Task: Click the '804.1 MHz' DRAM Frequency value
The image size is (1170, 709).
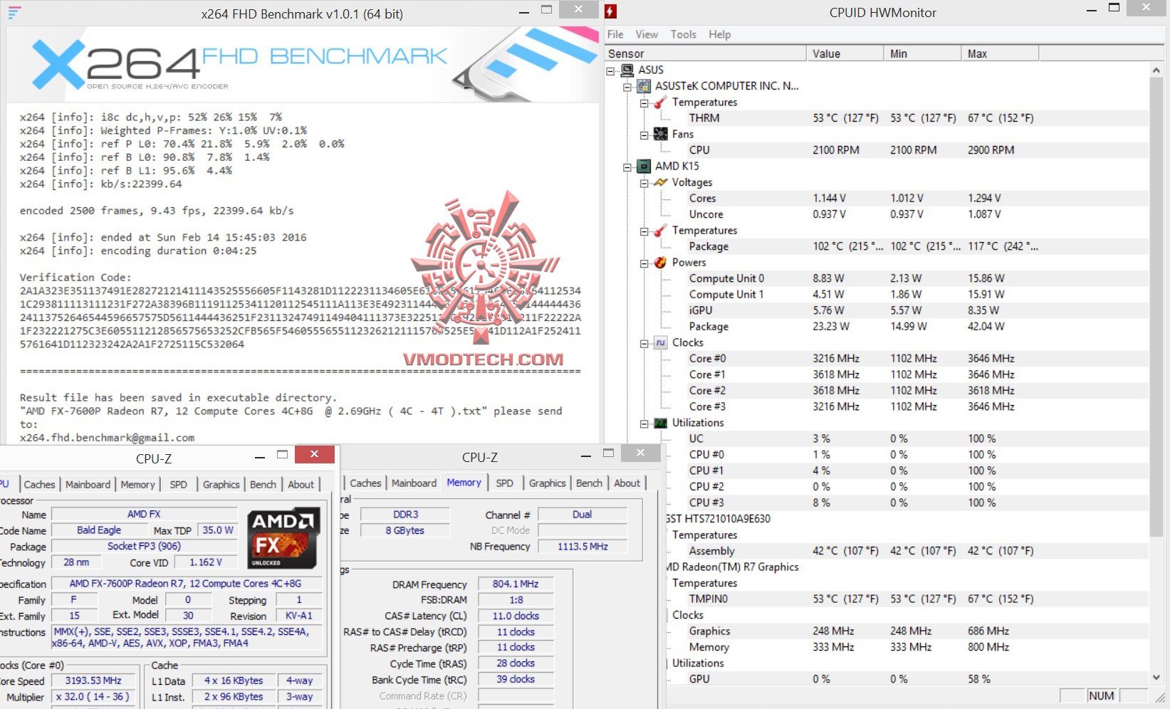Action: click(x=516, y=584)
